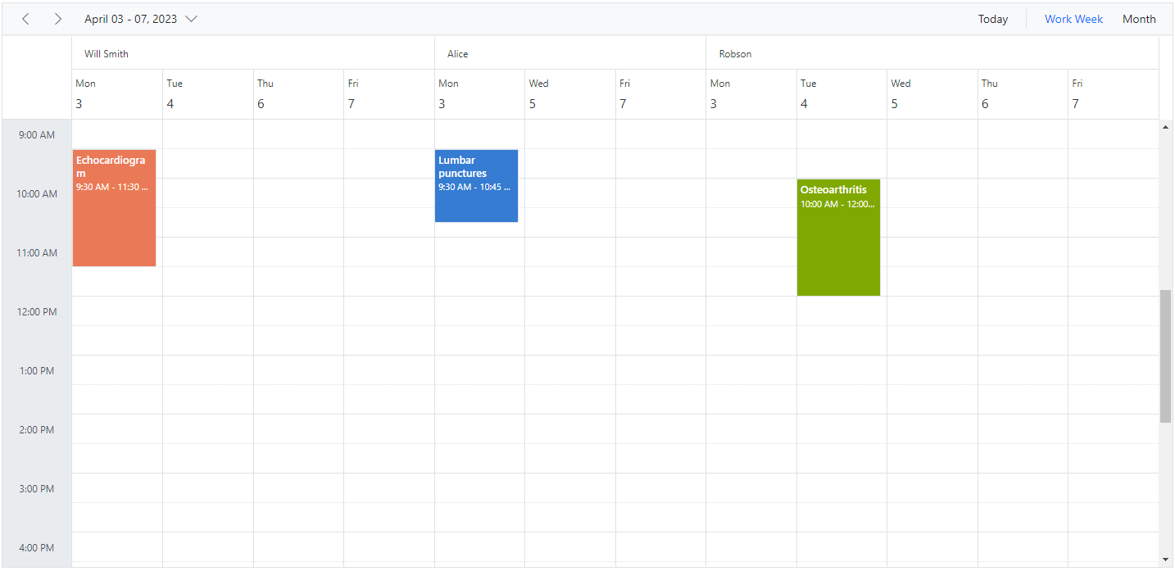
Task: Select Thu 6 under Will Smith
Action: point(298,94)
